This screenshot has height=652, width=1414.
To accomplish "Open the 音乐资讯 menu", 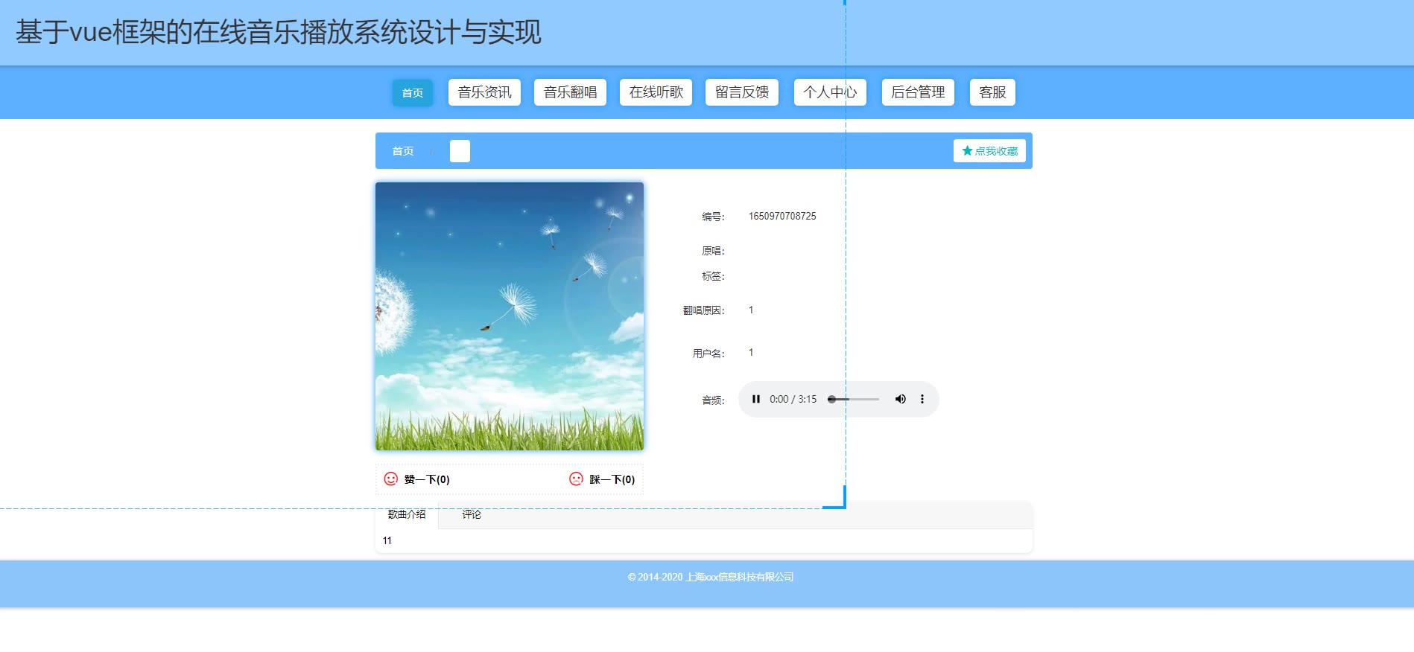I will (484, 92).
